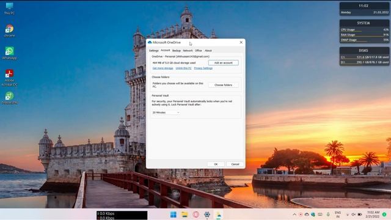Click the SWAP Usage bar in widget

pos(364,40)
